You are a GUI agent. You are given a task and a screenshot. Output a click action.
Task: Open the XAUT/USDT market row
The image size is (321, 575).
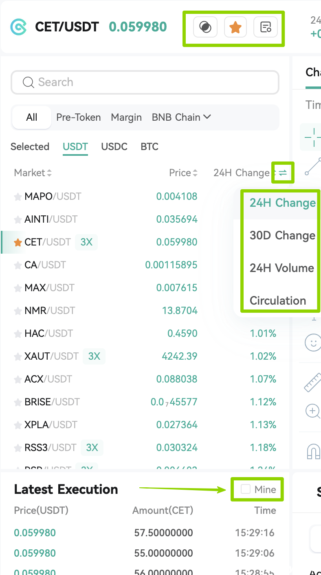click(145, 356)
